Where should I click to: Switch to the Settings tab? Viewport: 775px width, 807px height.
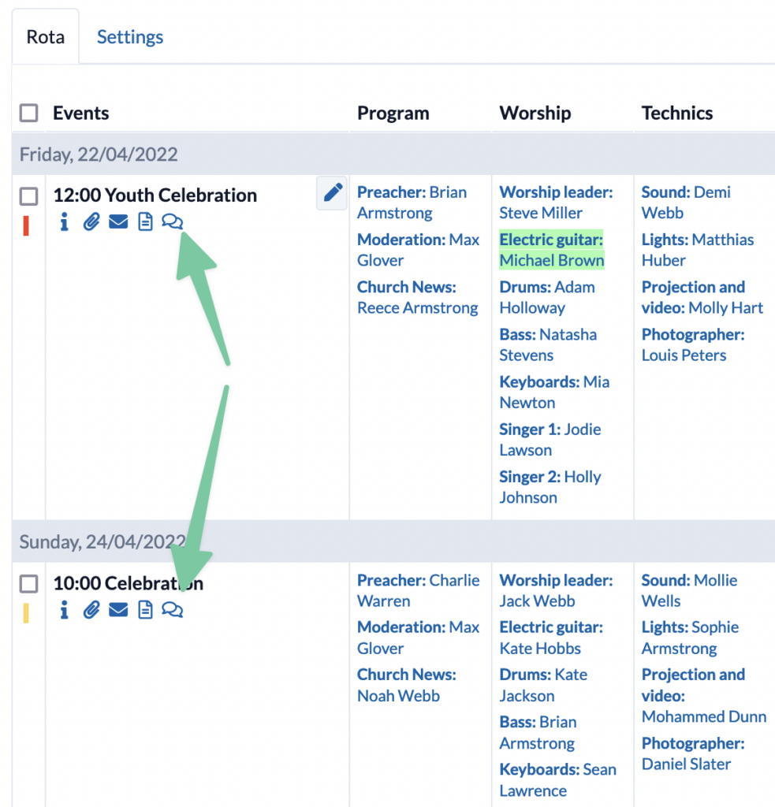click(130, 37)
